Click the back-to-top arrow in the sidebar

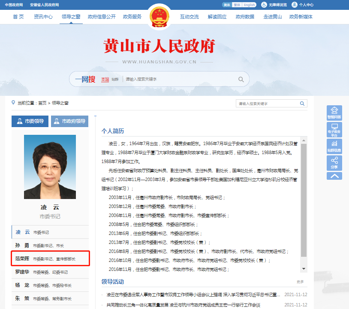pyautogui.click(x=334, y=176)
